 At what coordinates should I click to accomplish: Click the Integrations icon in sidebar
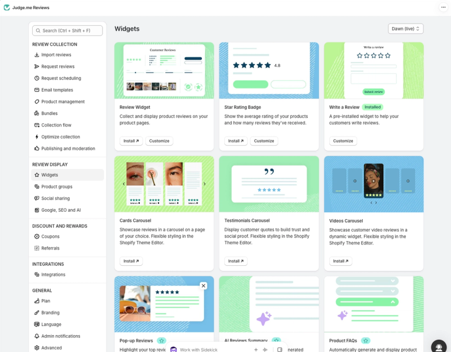(x=37, y=274)
